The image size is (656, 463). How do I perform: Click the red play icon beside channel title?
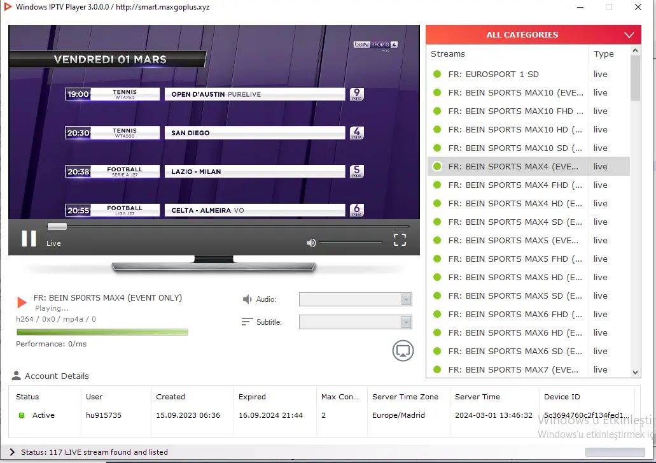[x=22, y=303]
